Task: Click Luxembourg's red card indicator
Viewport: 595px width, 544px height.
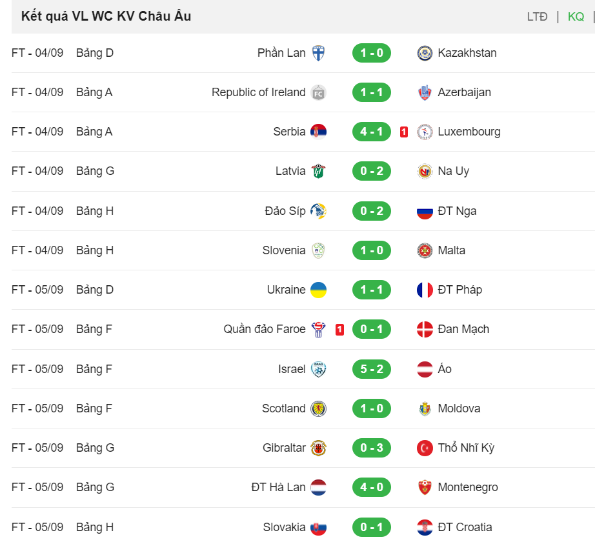Action: coord(404,132)
